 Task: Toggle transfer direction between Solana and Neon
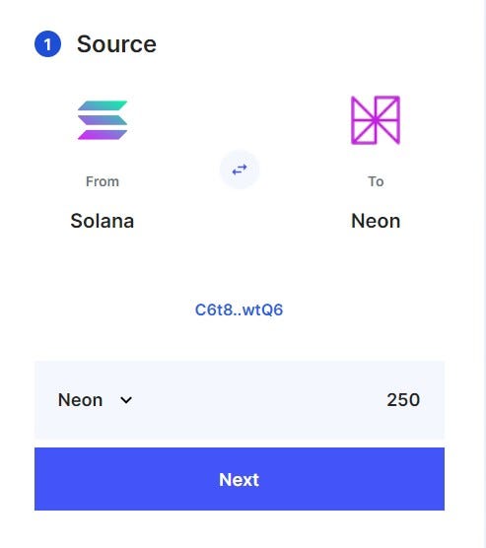point(240,170)
